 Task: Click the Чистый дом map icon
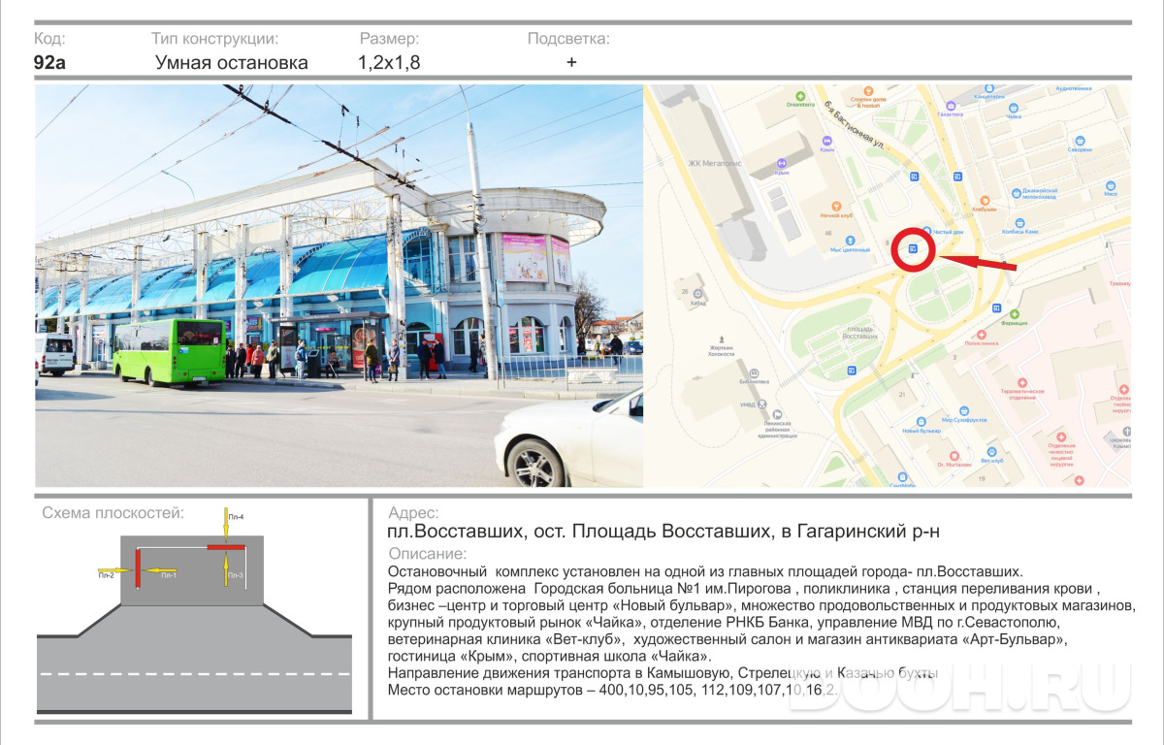click(928, 231)
